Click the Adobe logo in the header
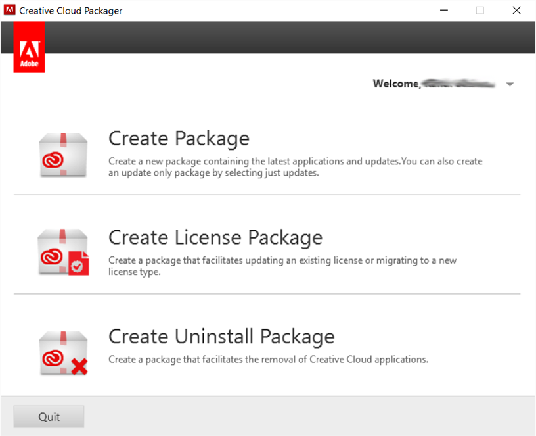The width and height of the screenshot is (536, 436). pos(29,47)
